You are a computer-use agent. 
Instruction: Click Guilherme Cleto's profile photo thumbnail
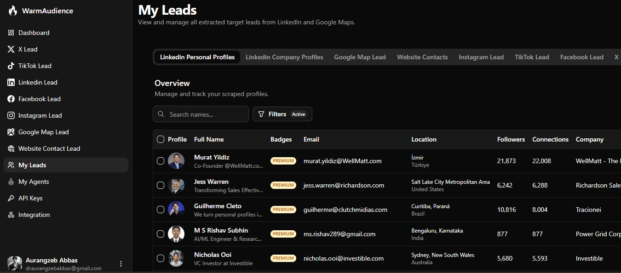(x=176, y=210)
